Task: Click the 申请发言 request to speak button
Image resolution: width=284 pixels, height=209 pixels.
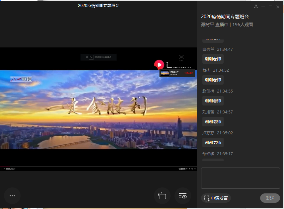Action: point(216,198)
